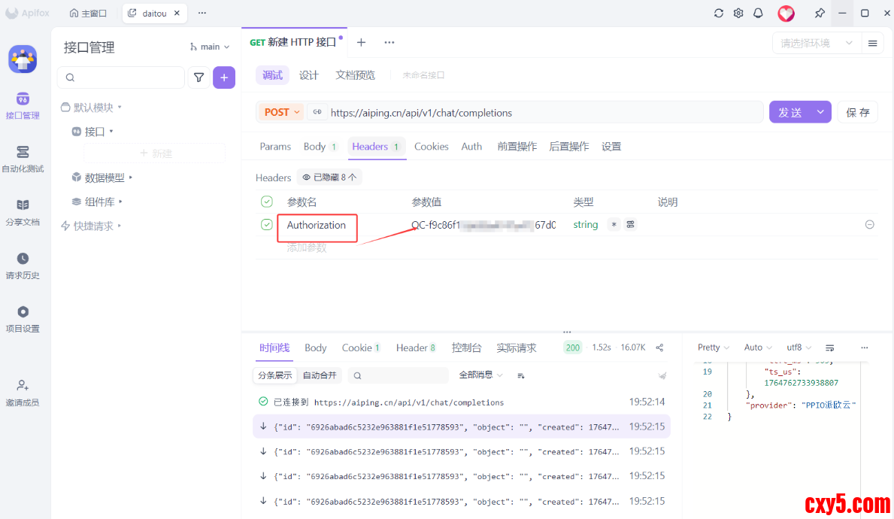The image size is (894, 519).
Task: Open 自动化测试 in the sidebar
Action: coord(23,159)
